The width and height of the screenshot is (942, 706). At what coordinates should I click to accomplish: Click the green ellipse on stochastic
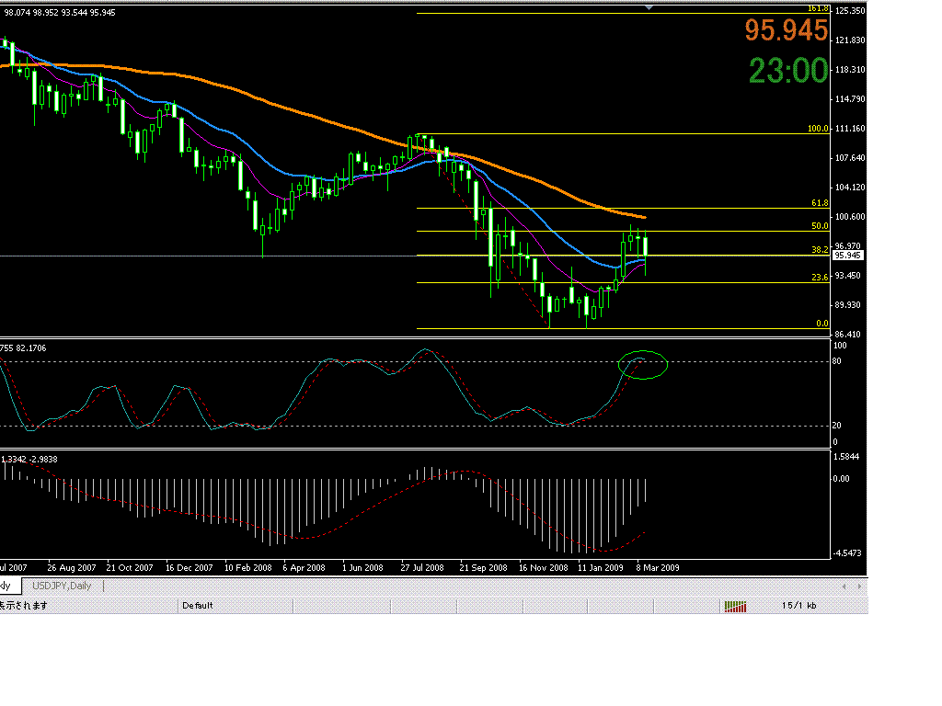pos(644,365)
